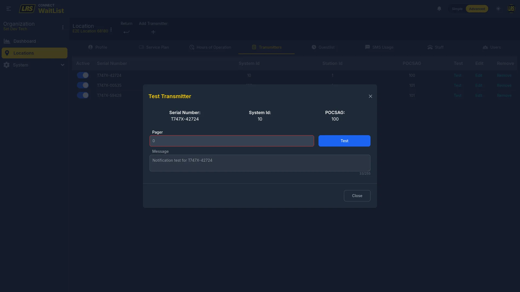Switch to Simple mode
Image resolution: width=520 pixels, height=292 pixels.
point(457,9)
